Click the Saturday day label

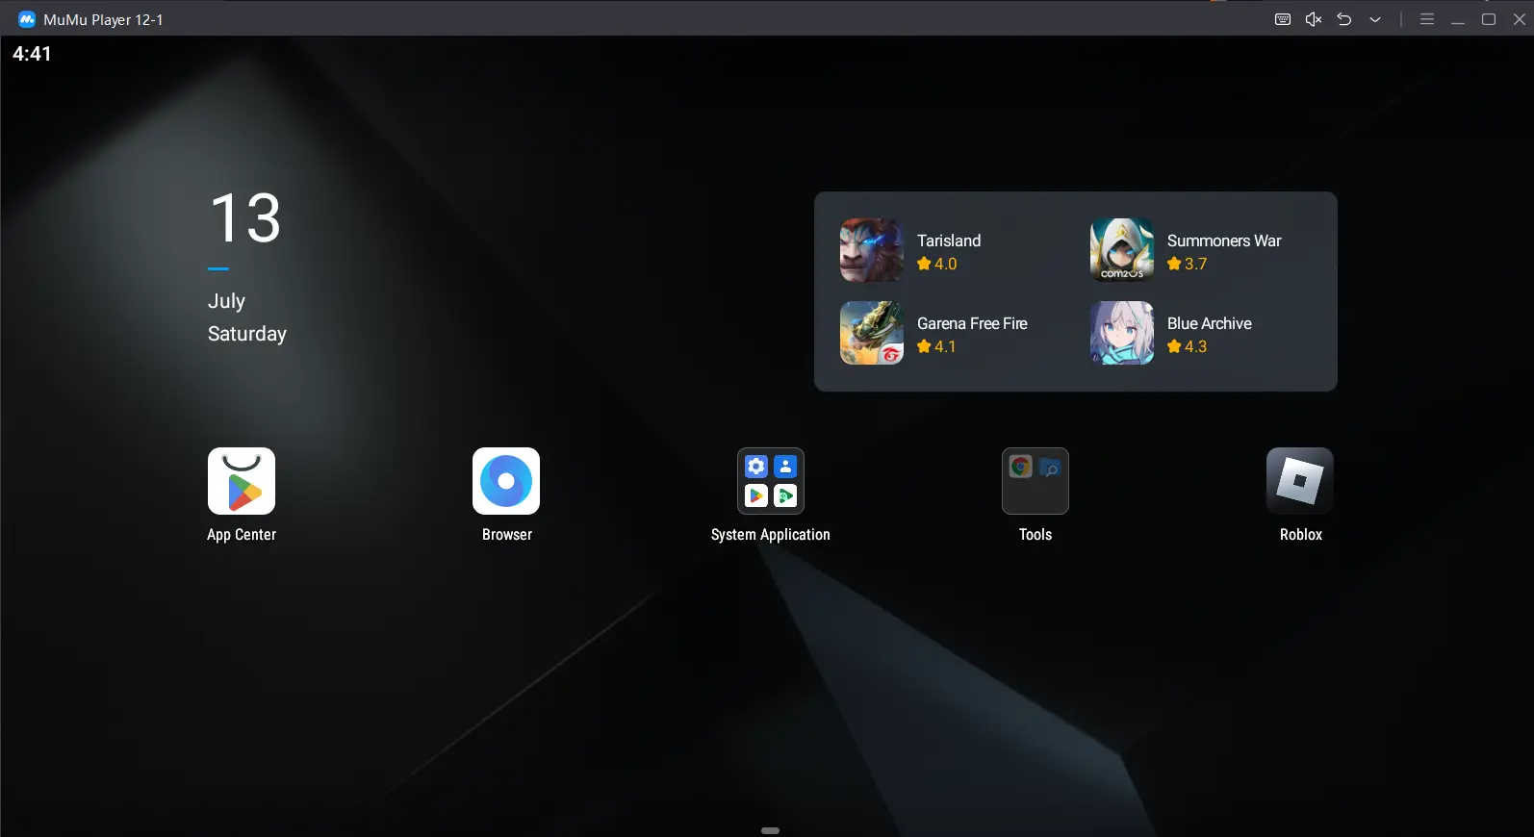coord(247,334)
